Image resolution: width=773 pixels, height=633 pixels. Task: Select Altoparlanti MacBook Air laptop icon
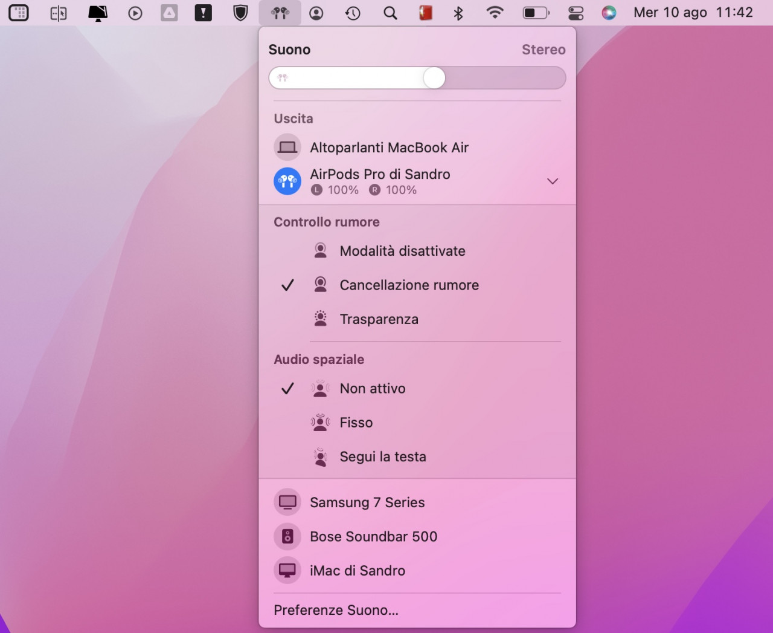287,148
